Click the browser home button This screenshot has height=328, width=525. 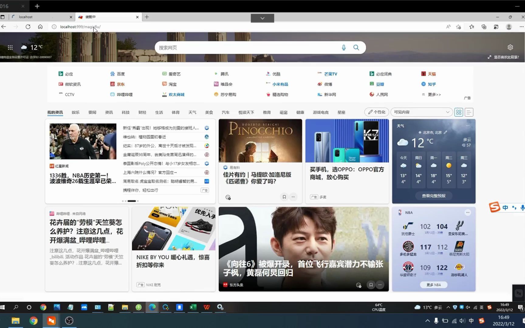[x=40, y=27]
